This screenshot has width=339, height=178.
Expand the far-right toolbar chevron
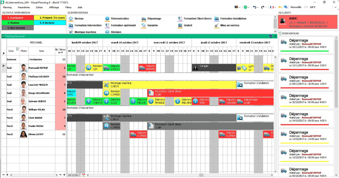[336, 7]
